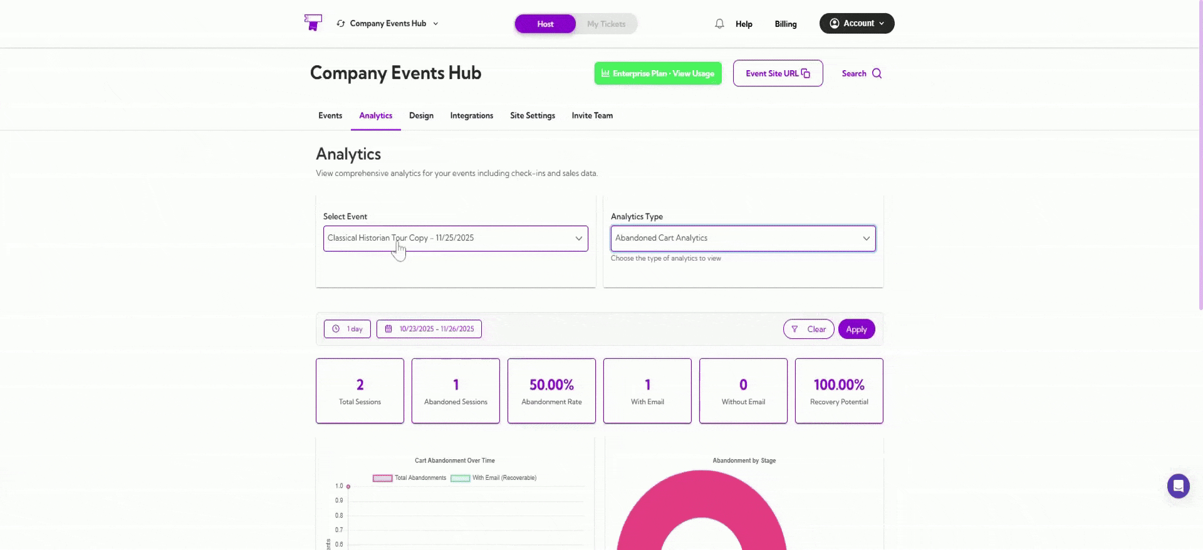Click the refresh icon beside Company Events Hub
1203x550 pixels.
[341, 24]
